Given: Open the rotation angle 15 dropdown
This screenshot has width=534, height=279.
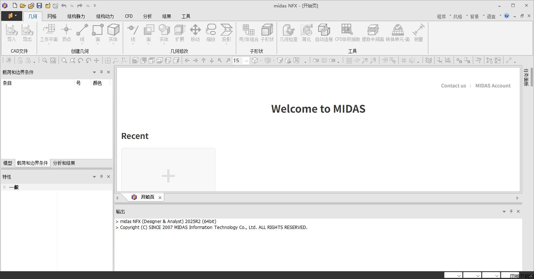Looking at the screenshot, I should click(x=246, y=61).
